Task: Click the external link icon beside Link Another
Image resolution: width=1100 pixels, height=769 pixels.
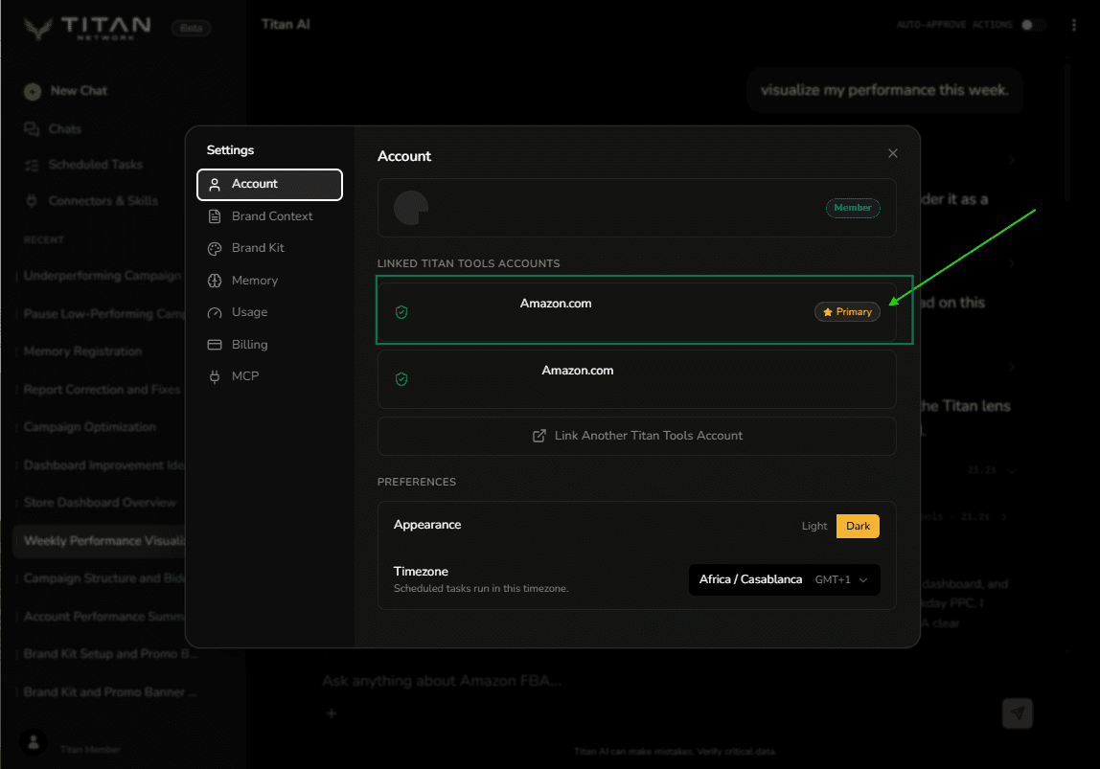Action: 539,436
